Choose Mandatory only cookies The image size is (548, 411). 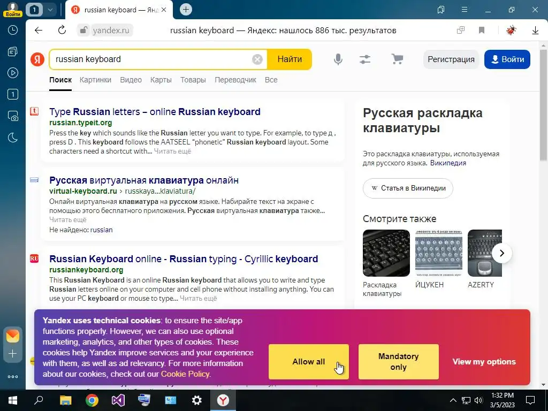click(398, 362)
